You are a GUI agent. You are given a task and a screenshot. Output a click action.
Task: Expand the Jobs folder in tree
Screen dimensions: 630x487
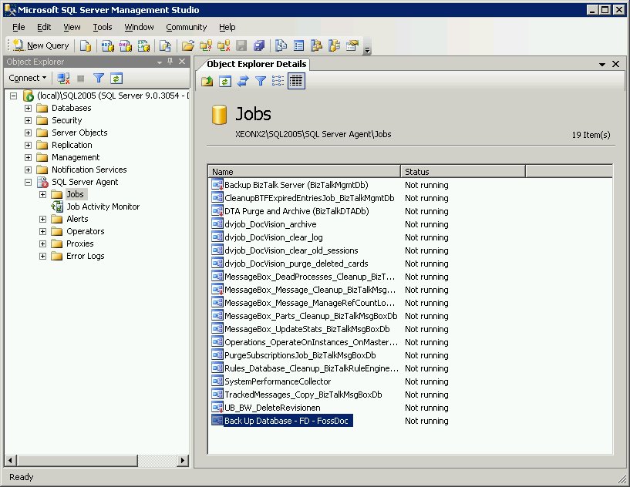pyautogui.click(x=42, y=195)
